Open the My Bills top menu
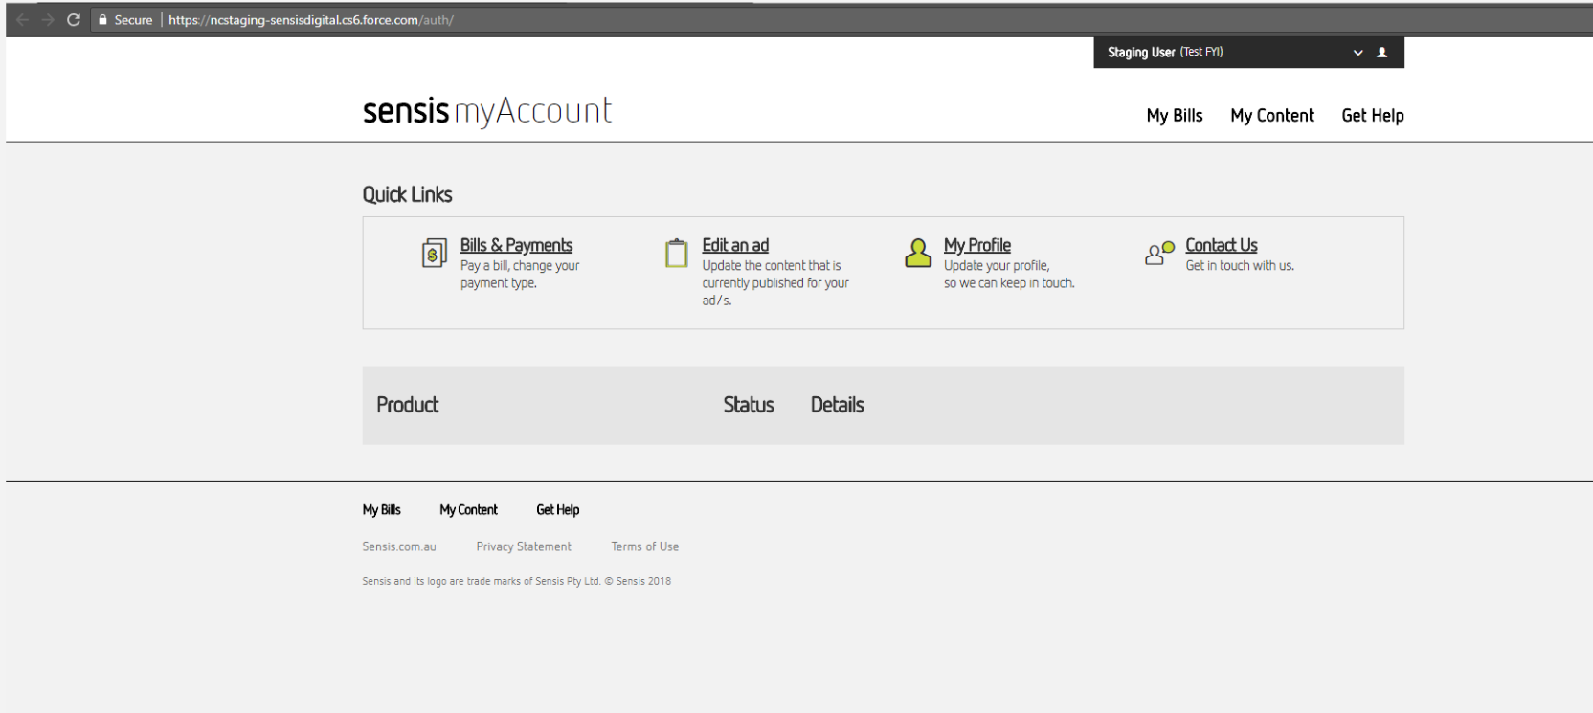This screenshot has height=713, width=1593. pos(1174,116)
